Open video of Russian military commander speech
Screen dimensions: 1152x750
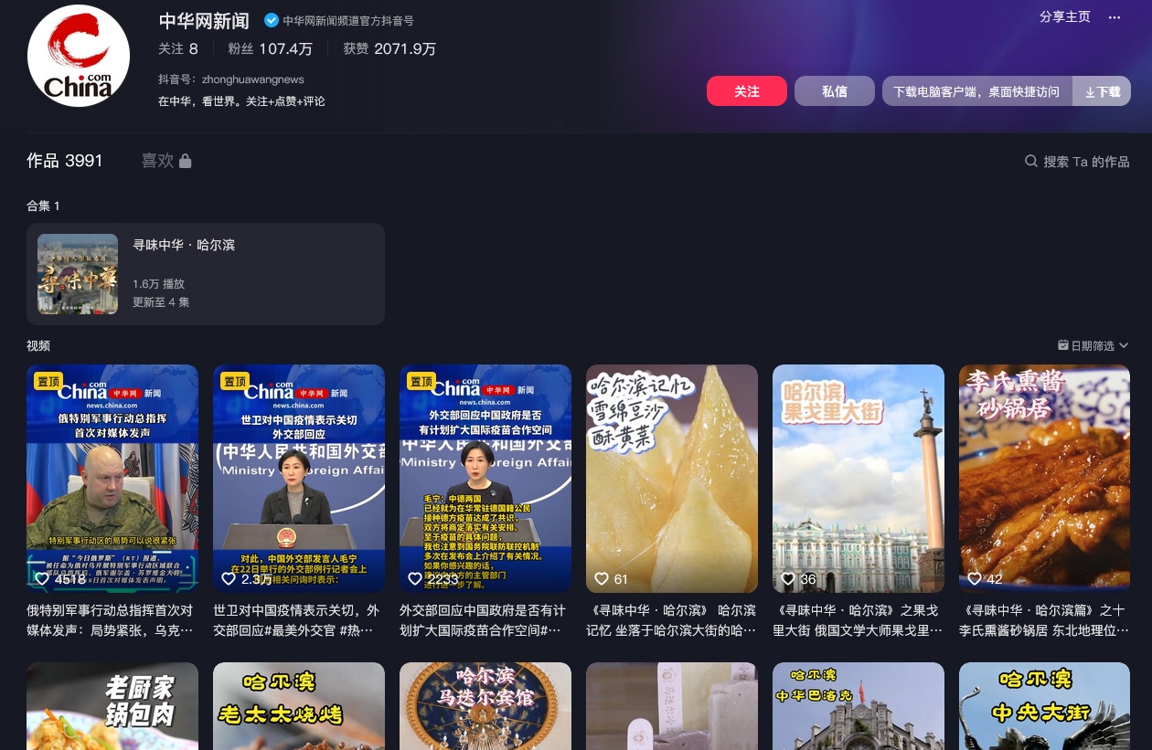click(112, 479)
